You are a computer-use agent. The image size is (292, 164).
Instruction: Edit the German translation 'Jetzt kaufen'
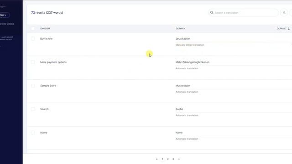click(x=183, y=39)
